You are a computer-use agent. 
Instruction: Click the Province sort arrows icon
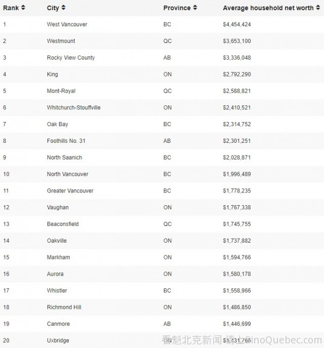coord(195,8)
